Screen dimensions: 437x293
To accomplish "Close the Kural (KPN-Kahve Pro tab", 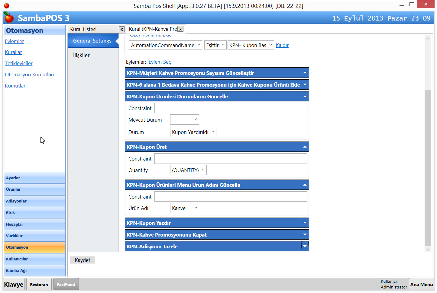I will coord(180,29).
